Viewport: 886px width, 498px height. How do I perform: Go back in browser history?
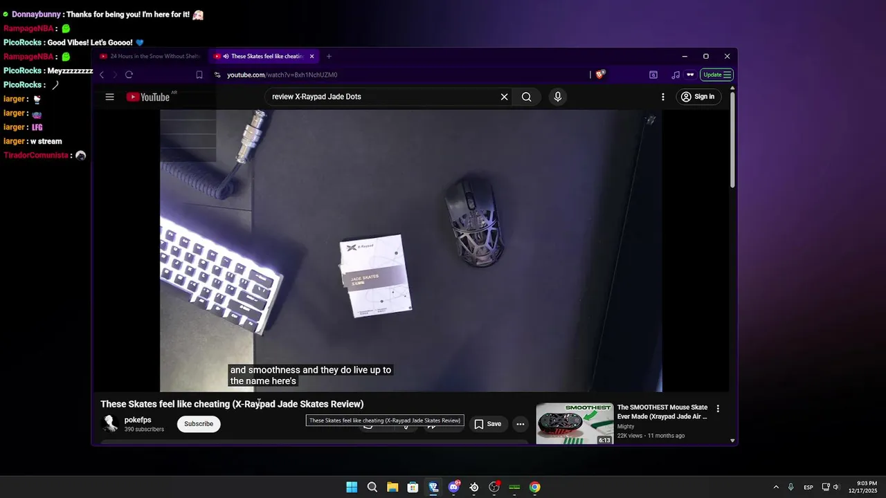pyautogui.click(x=102, y=75)
